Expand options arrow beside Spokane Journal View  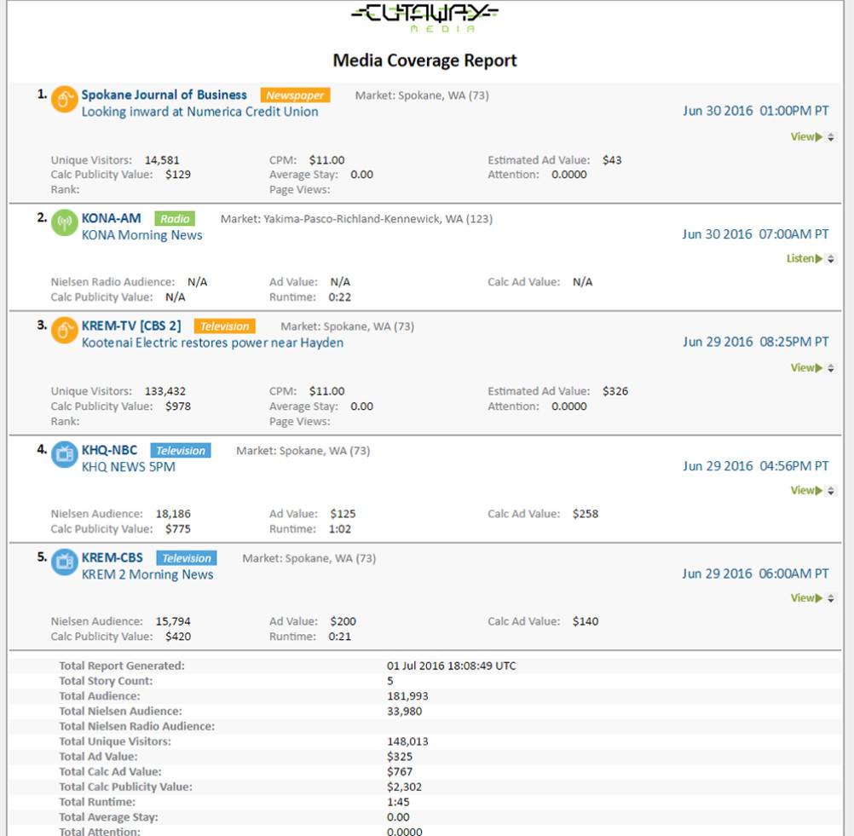pos(831,137)
